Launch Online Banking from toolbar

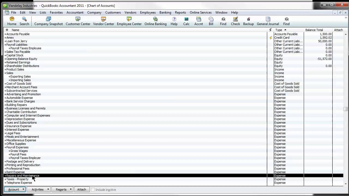coord(155,21)
